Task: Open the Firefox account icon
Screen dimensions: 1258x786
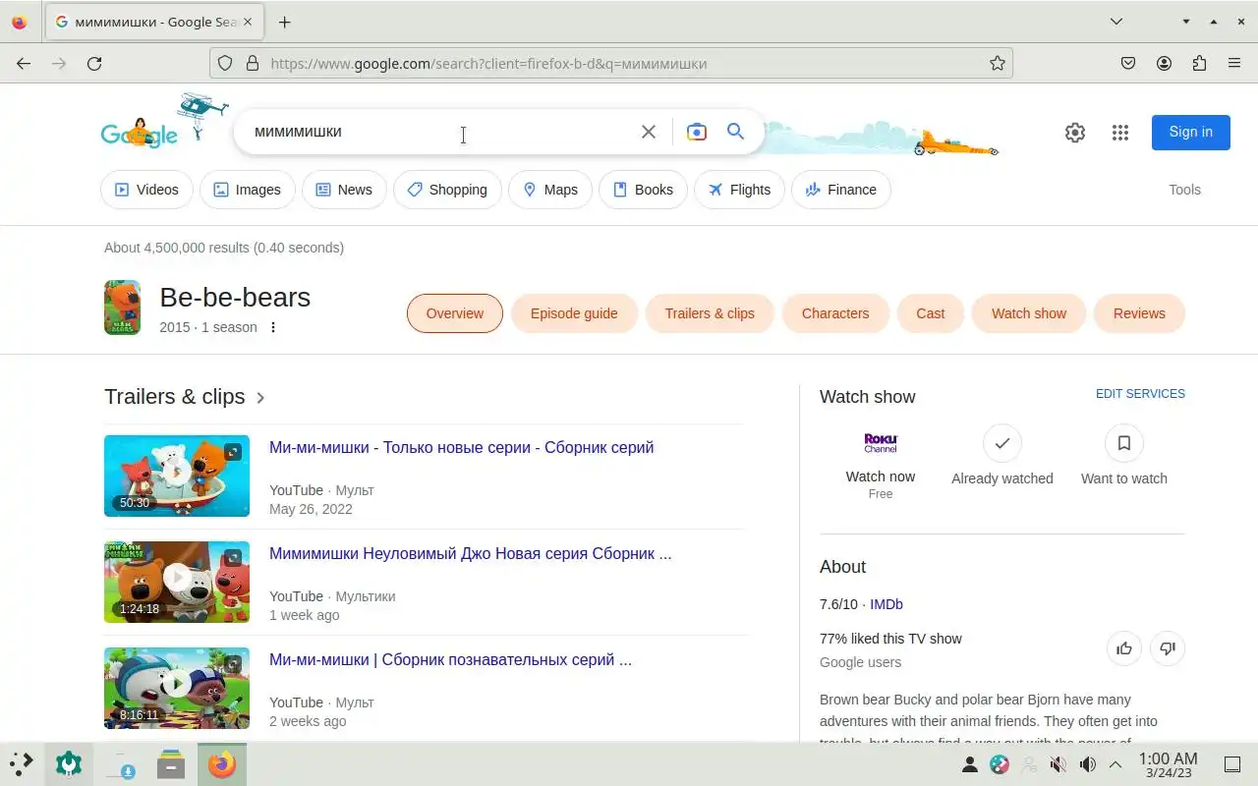Action: (x=1164, y=63)
